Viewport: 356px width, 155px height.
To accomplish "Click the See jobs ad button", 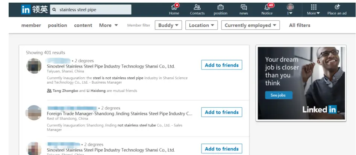I will tap(279, 95).
